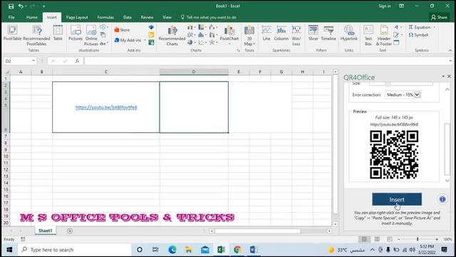Screen dimensions: 456x257
Task: Insert Pictures from the Illustrations group
Action: (x=76, y=33)
